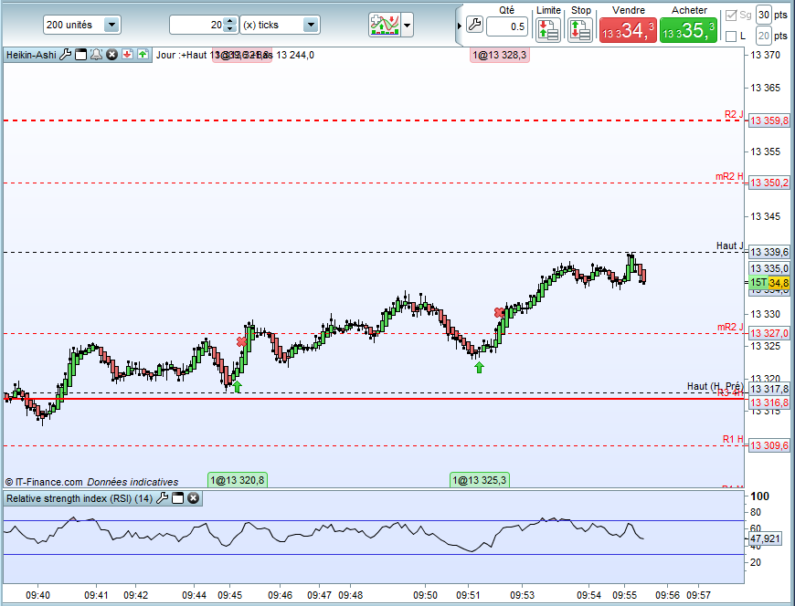Screen dimensions: 795x606
Task: Select the 1@13 320,8 order label
Action: [238, 480]
